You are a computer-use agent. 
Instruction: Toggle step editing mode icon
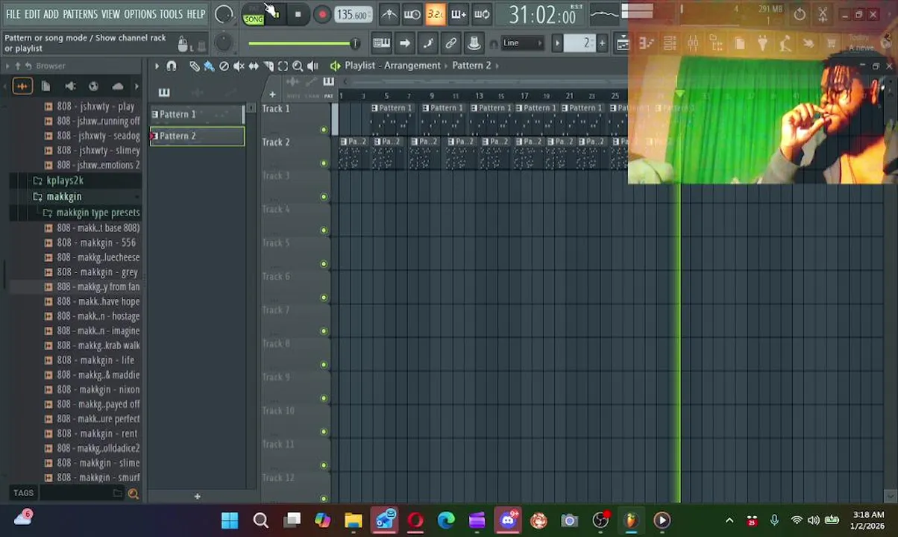(x=427, y=43)
